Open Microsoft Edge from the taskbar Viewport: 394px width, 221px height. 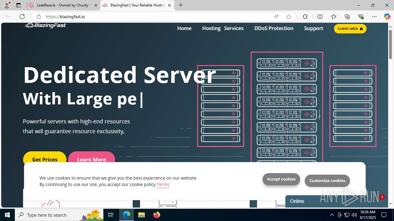point(127,215)
